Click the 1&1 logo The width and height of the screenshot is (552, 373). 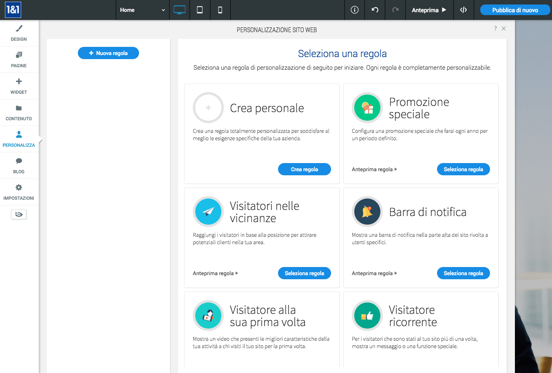(x=13, y=10)
